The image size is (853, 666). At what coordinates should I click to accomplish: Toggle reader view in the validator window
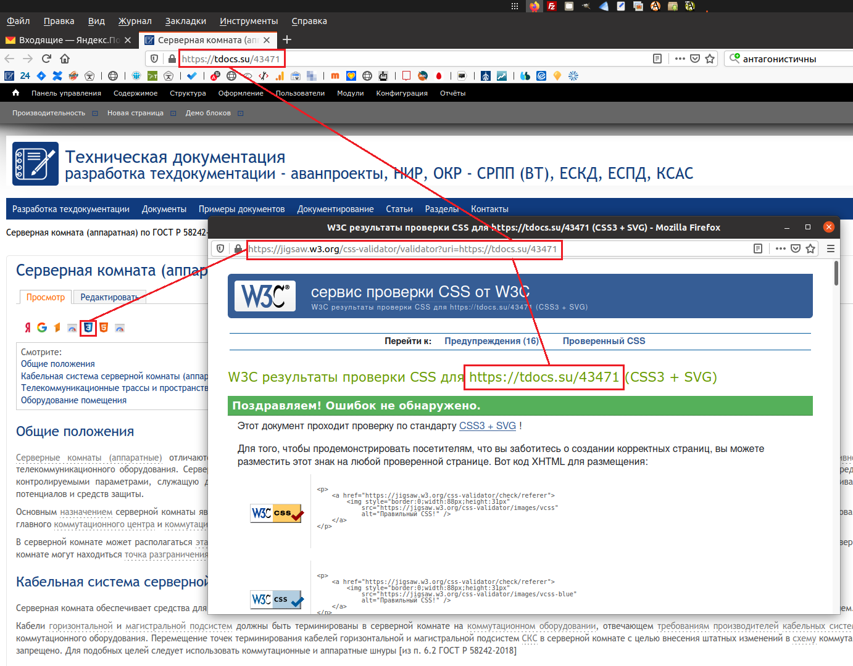pyautogui.click(x=758, y=249)
